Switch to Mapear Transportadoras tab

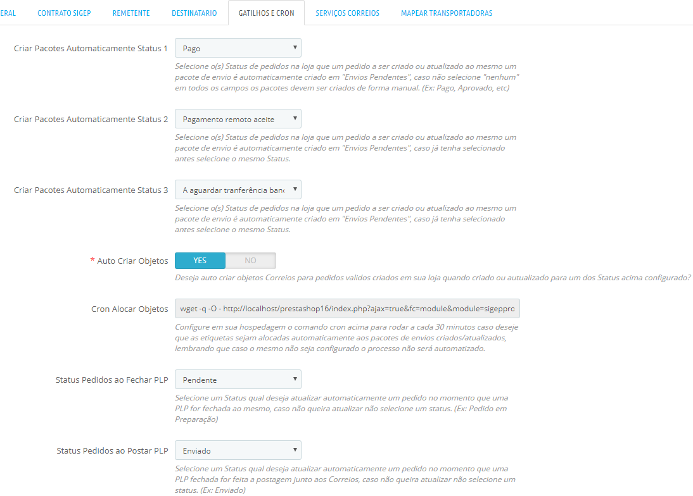pyautogui.click(x=447, y=13)
